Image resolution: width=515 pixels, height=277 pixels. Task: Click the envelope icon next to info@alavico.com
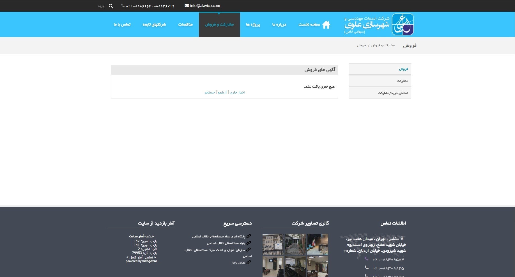[187, 6]
